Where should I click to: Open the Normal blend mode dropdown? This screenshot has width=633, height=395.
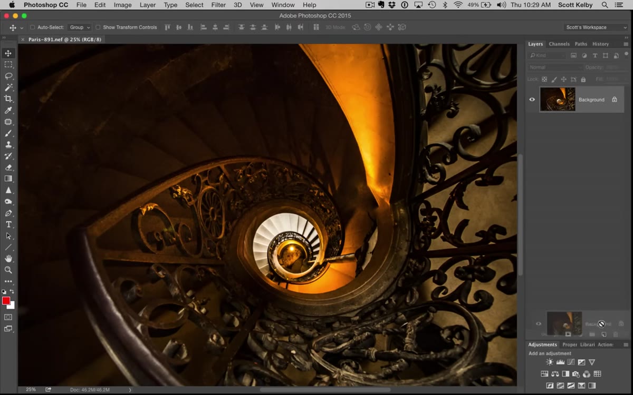(555, 67)
